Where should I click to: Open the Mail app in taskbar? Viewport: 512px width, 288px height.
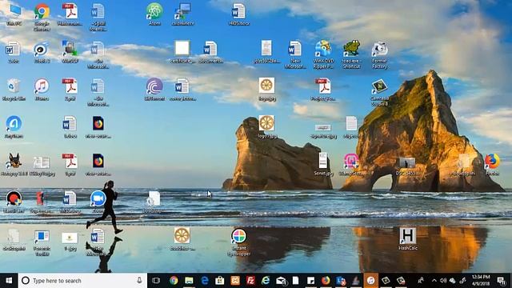click(x=281, y=281)
